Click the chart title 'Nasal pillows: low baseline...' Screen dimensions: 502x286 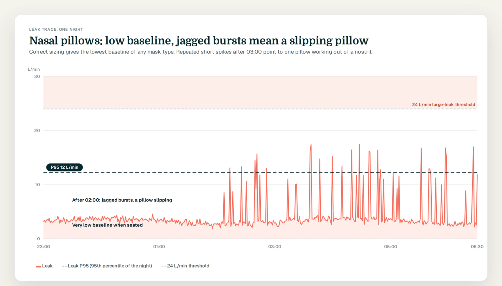[199, 41]
